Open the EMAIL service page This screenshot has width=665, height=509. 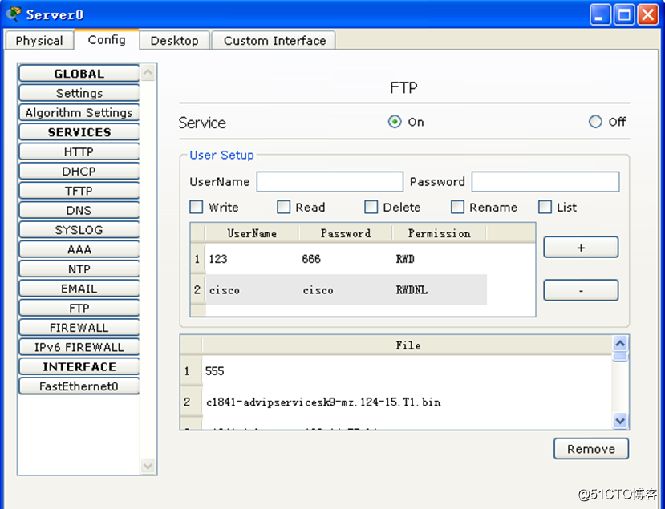[x=79, y=289]
